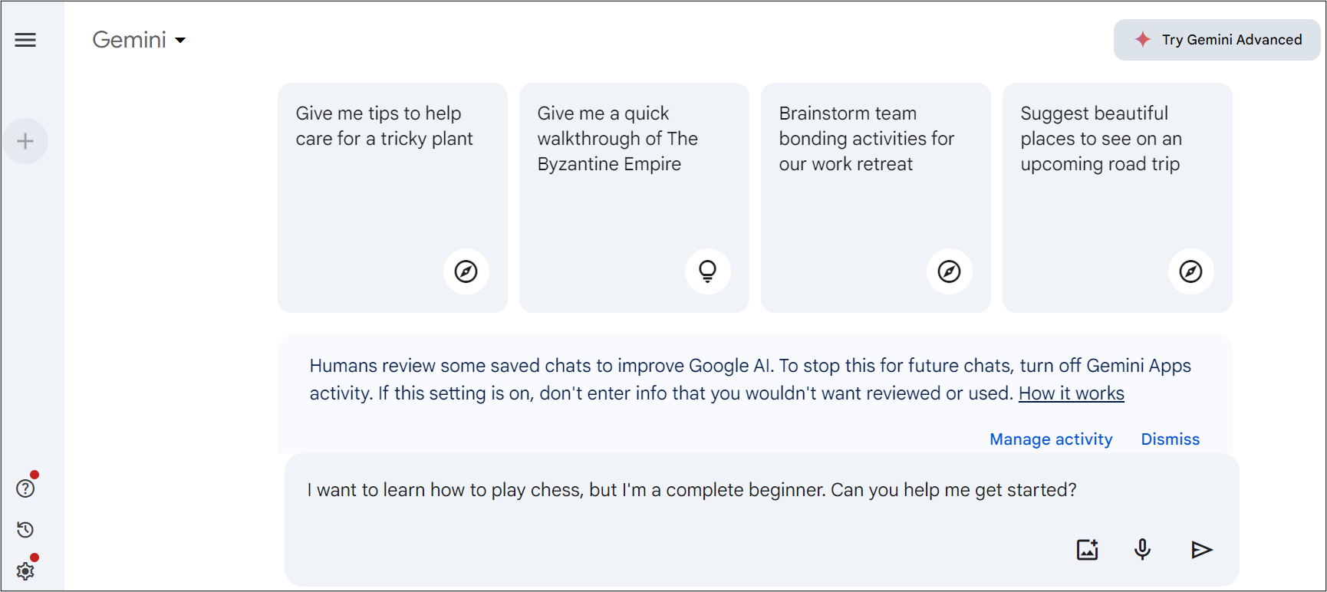
Task: Click compass icon on team bonding card
Action: pos(949,271)
